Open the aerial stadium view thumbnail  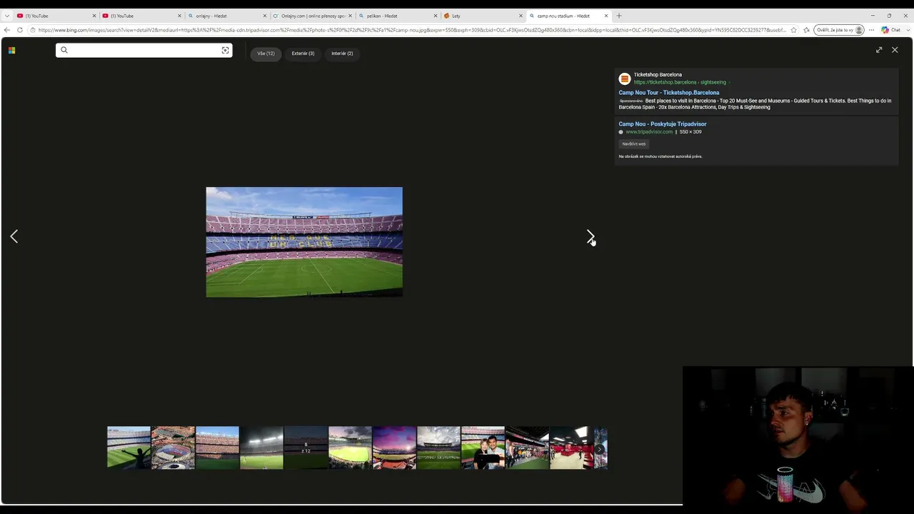(173, 448)
